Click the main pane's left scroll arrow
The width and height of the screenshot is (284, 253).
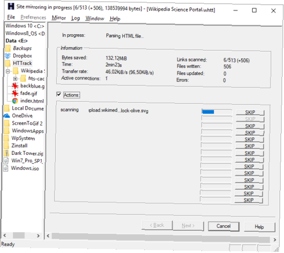point(48,236)
